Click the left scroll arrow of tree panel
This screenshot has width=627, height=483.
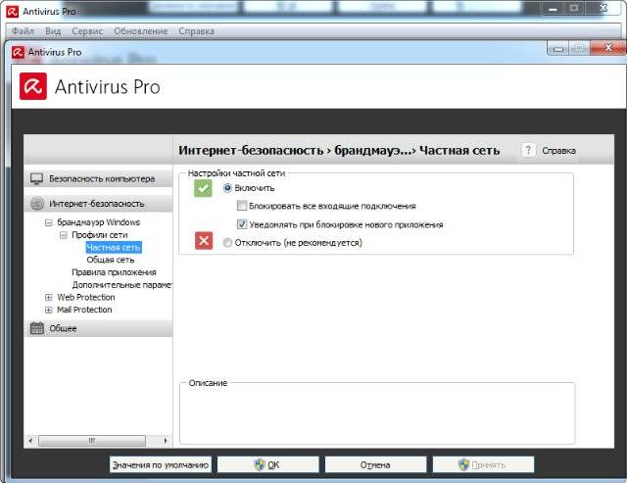click(x=30, y=441)
